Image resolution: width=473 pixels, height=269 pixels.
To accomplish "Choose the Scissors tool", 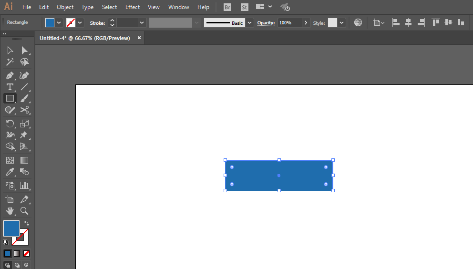I will (x=24, y=110).
